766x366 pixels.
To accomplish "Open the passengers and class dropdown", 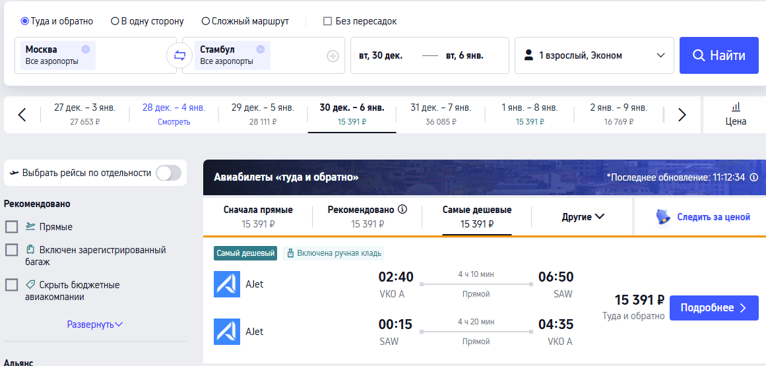I will click(x=594, y=55).
